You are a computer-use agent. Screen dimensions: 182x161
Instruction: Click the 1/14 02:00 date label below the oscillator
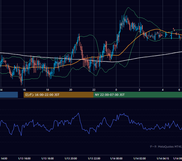(x=139, y=158)
